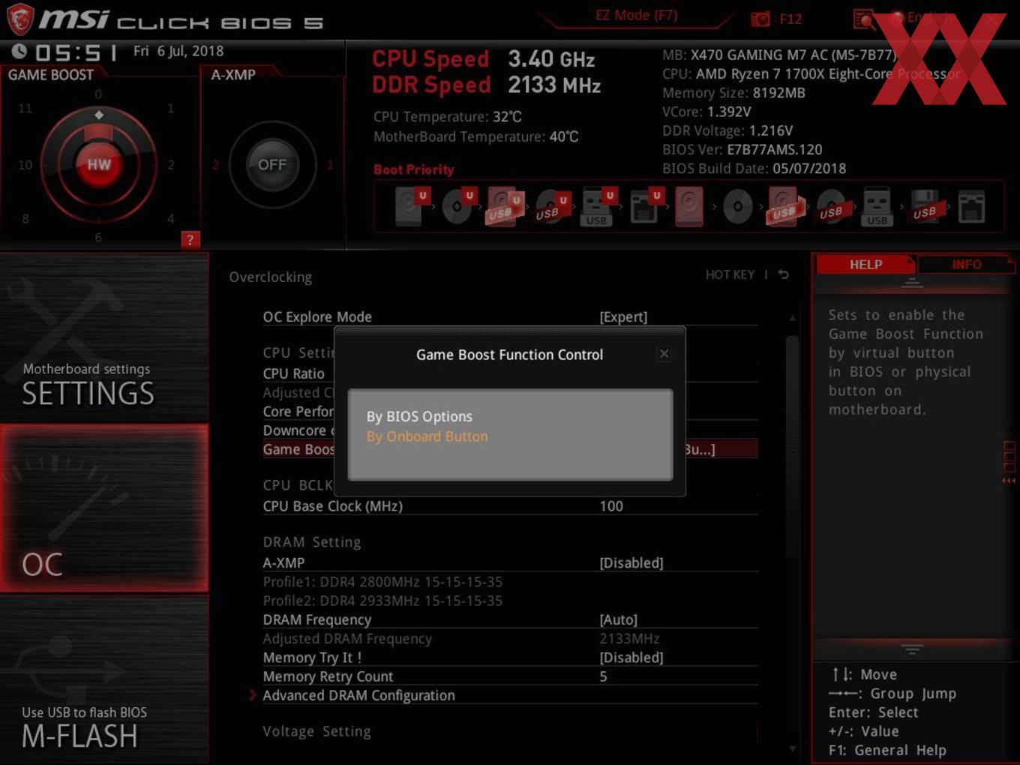Image resolution: width=1020 pixels, height=765 pixels.
Task: Select the Core Performance setting row
Action: 298,412
